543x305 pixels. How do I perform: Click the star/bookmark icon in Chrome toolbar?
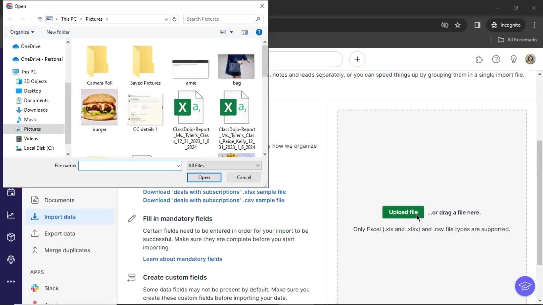pos(458,25)
